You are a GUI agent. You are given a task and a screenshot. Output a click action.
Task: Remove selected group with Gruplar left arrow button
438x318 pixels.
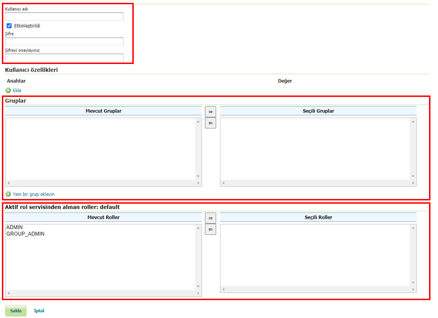[x=211, y=123]
